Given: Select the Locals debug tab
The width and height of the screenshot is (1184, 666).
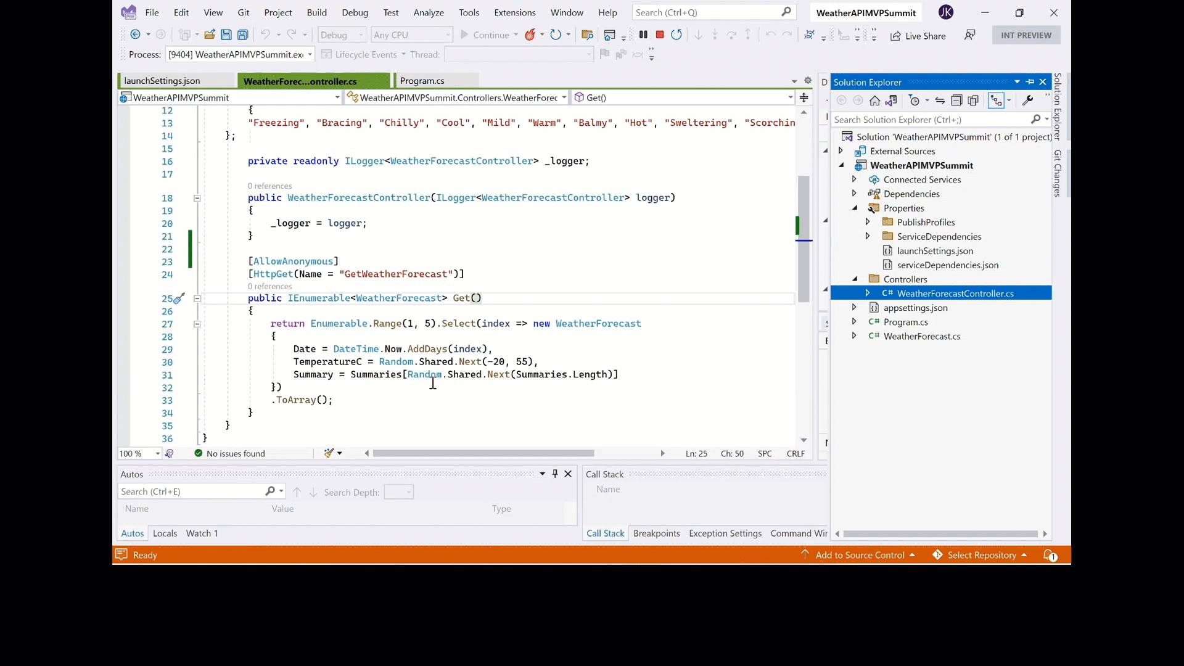Looking at the screenshot, I should (164, 533).
